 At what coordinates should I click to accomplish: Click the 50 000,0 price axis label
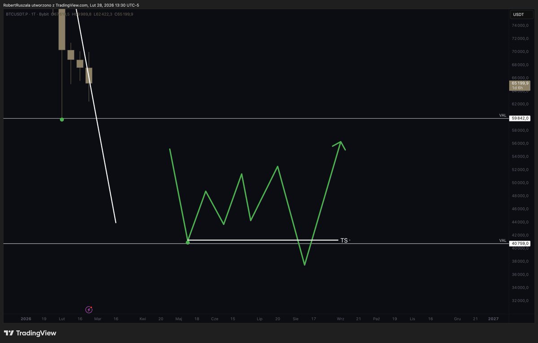click(x=521, y=183)
